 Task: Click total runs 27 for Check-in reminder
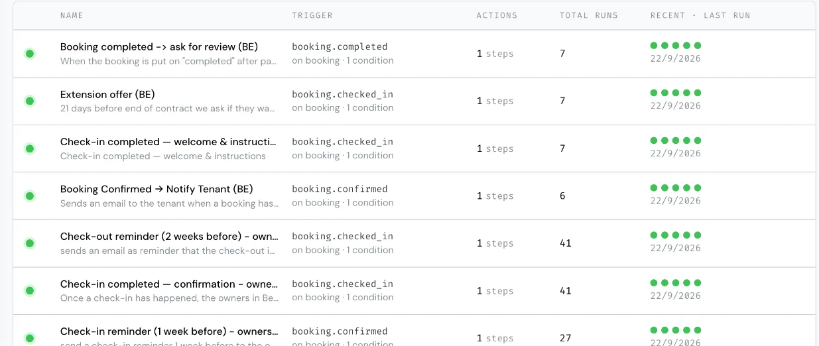(x=565, y=338)
